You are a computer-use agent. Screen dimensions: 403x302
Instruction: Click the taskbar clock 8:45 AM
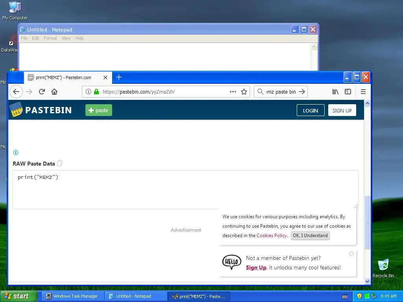coord(388,296)
